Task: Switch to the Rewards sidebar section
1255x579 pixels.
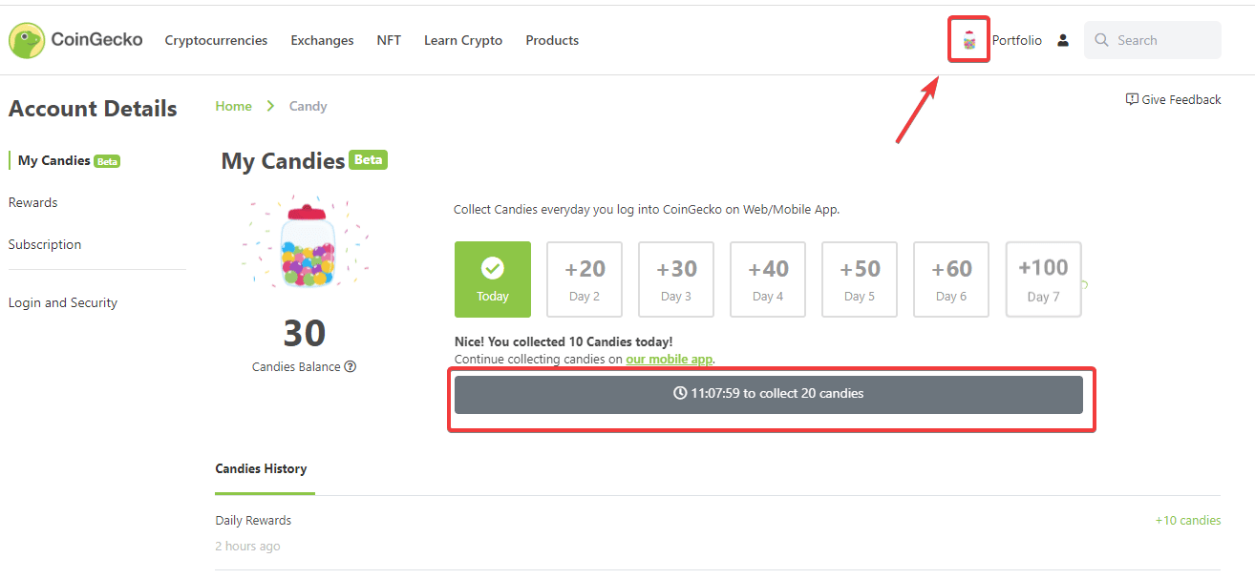Action: (32, 201)
